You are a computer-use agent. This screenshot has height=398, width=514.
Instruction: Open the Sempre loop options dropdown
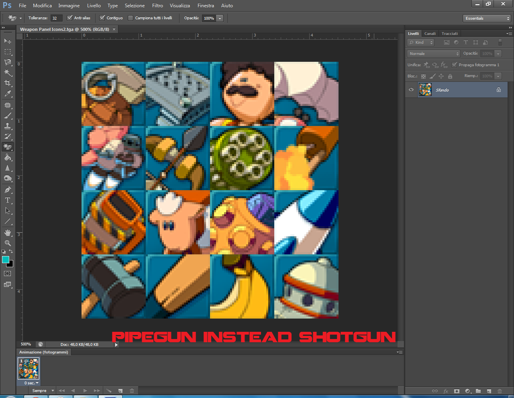tap(53, 391)
